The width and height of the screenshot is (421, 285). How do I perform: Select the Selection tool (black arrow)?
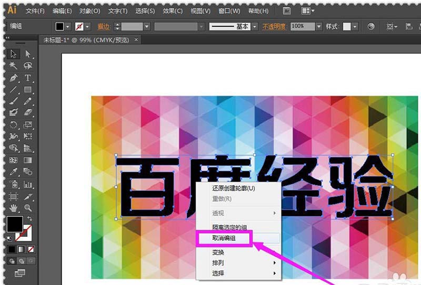13,54
